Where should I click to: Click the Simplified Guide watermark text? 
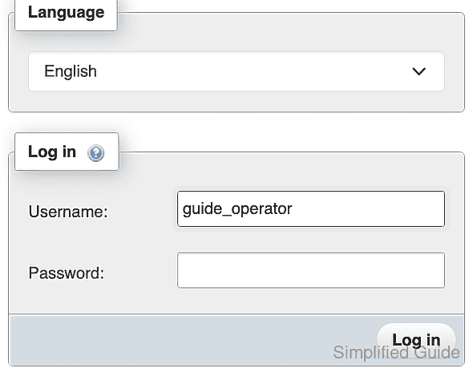[x=396, y=352]
